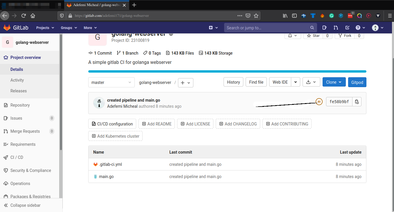Copy the commit SHA to clipboard
This screenshot has width=394, height=212.
[x=357, y=102]
